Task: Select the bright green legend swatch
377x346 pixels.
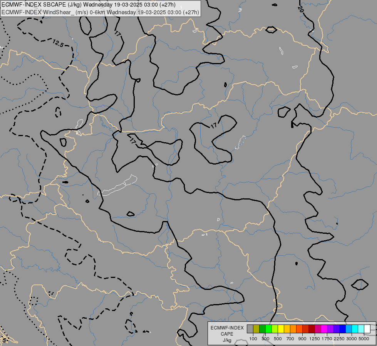Action: point(268,329)
